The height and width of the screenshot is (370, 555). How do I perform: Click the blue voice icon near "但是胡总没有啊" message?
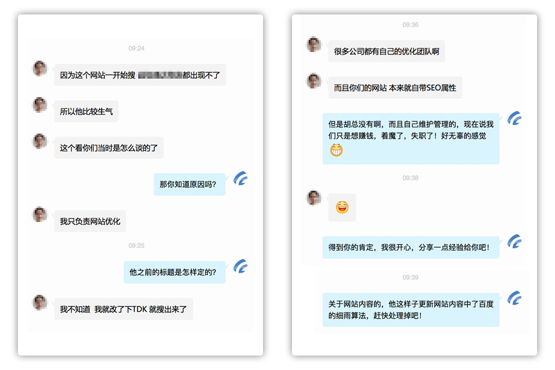click(513, 118)
